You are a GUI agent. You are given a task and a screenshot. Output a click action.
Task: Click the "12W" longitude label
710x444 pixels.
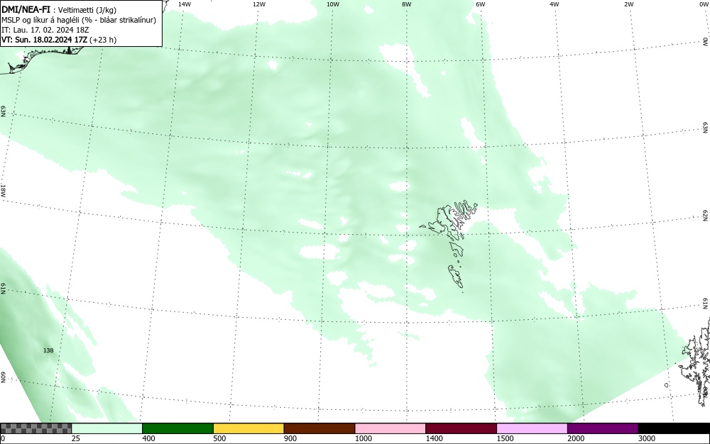click(x=259, y=4)
